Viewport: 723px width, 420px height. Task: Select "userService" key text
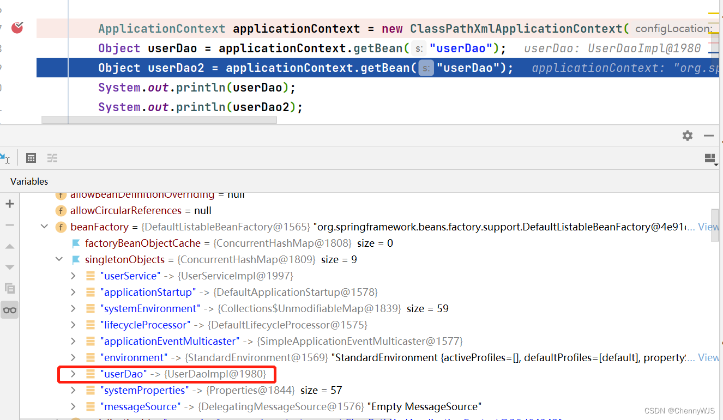tap(130, 276)
